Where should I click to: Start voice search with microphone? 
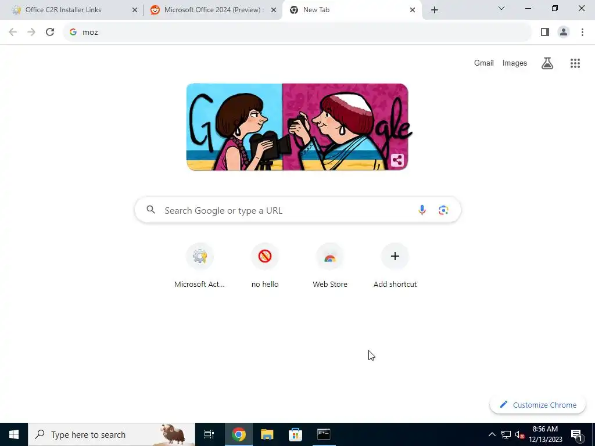tap(422, 210)
